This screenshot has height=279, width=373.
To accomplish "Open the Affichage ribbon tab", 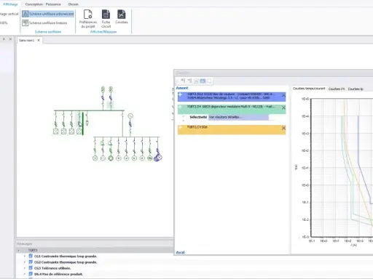I will click(x=10, y=4).
